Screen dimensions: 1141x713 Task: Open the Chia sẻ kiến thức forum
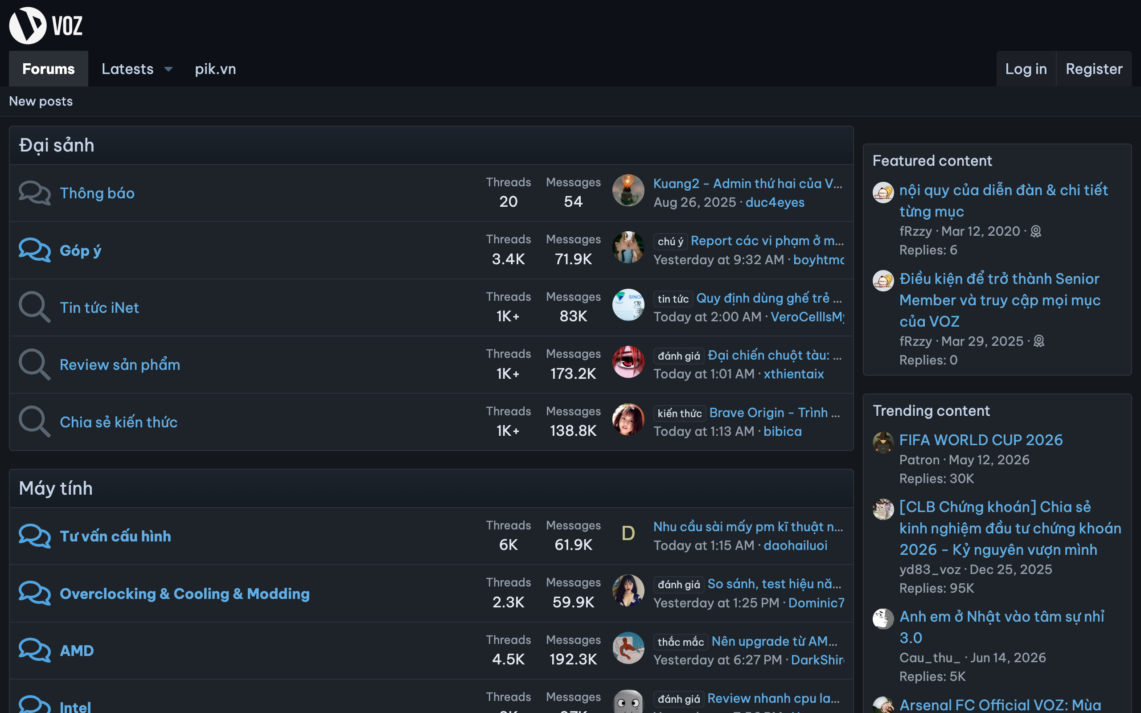(x=119, y=422)
